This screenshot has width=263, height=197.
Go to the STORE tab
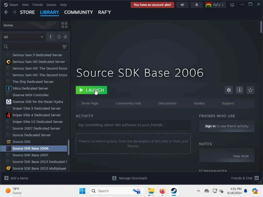[27, 12]
